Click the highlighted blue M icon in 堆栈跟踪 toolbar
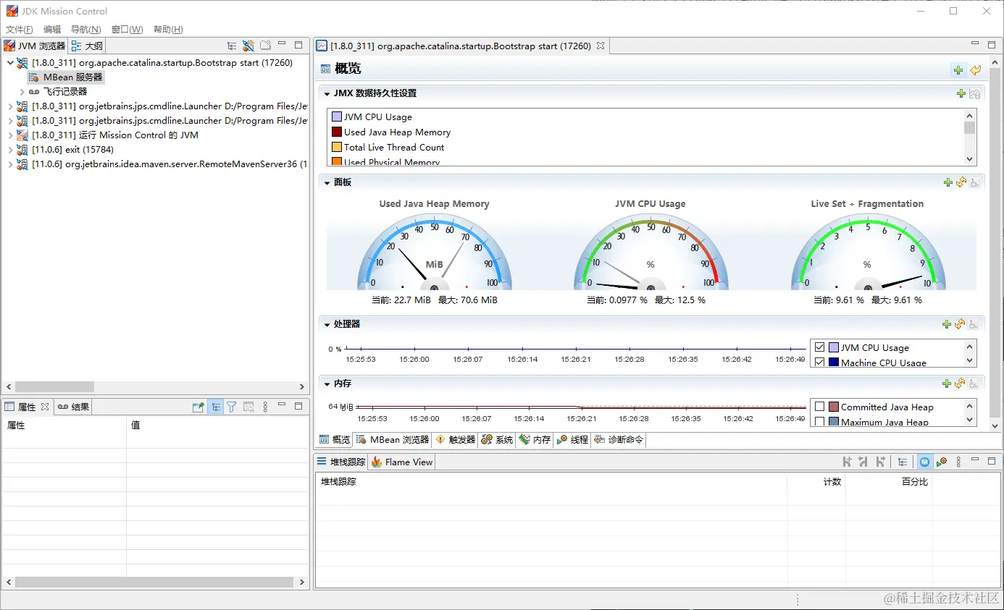Screen dimensions: 1004x610 [x=925, y=462]
